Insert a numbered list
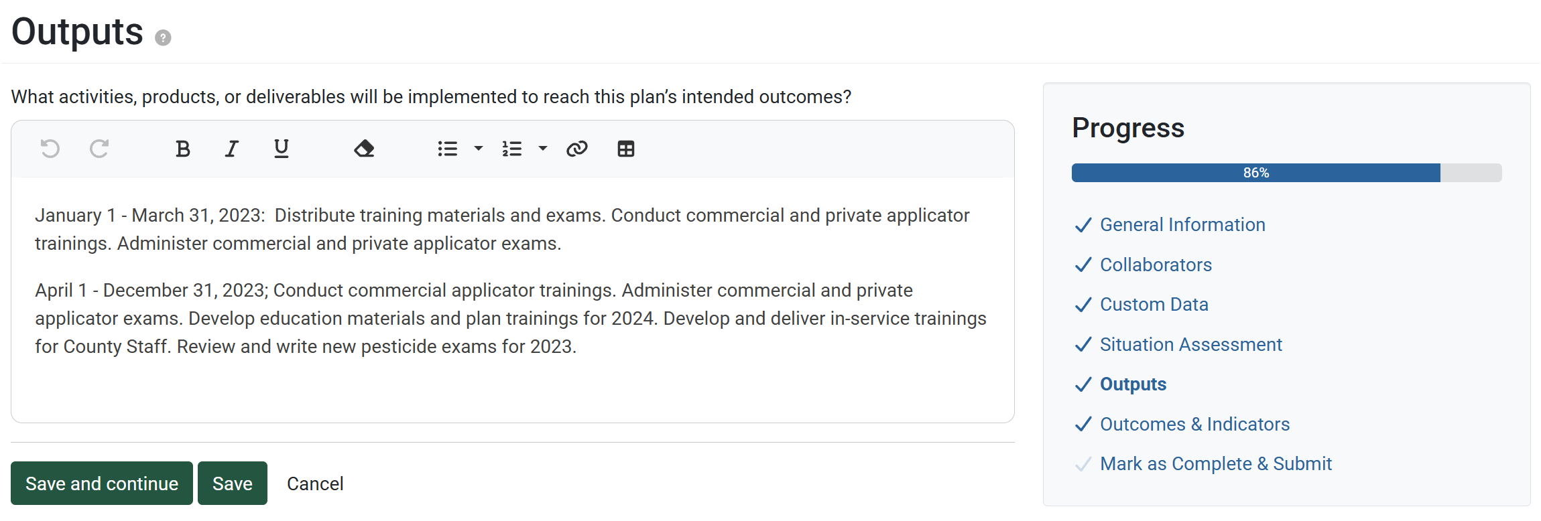This screenshot has width=1541, height=521. click(x=512, y=149)
